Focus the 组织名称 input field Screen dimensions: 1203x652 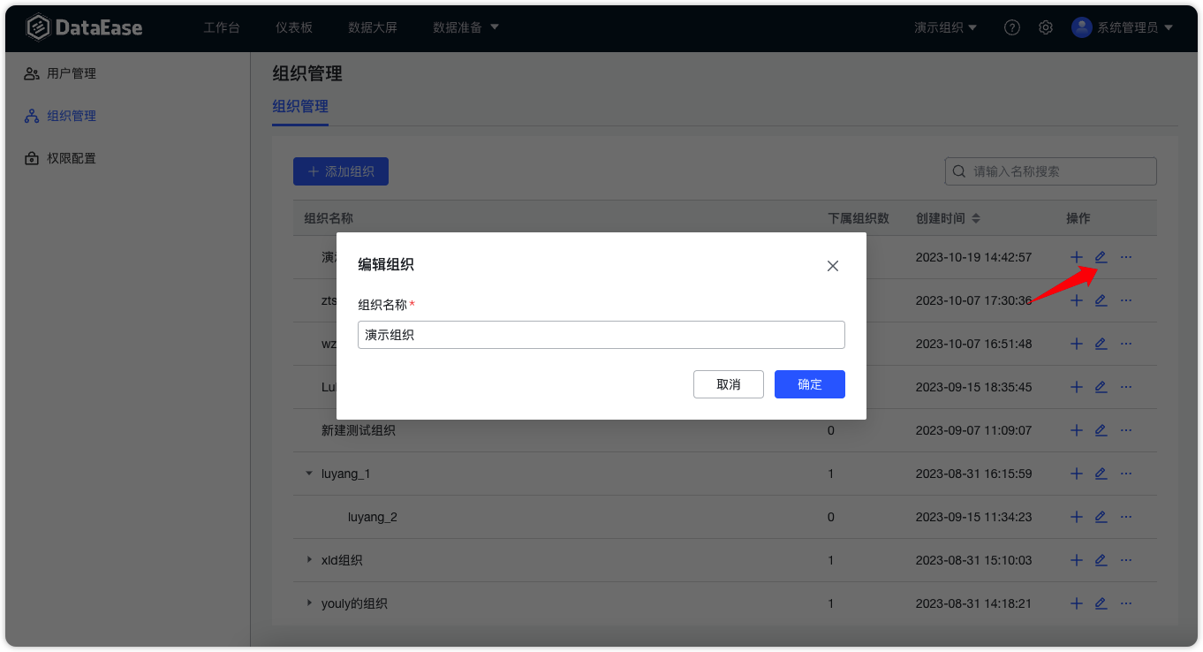point(601,335)
